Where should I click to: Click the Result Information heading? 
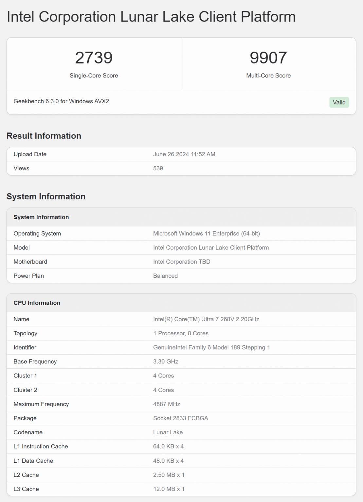44,136
